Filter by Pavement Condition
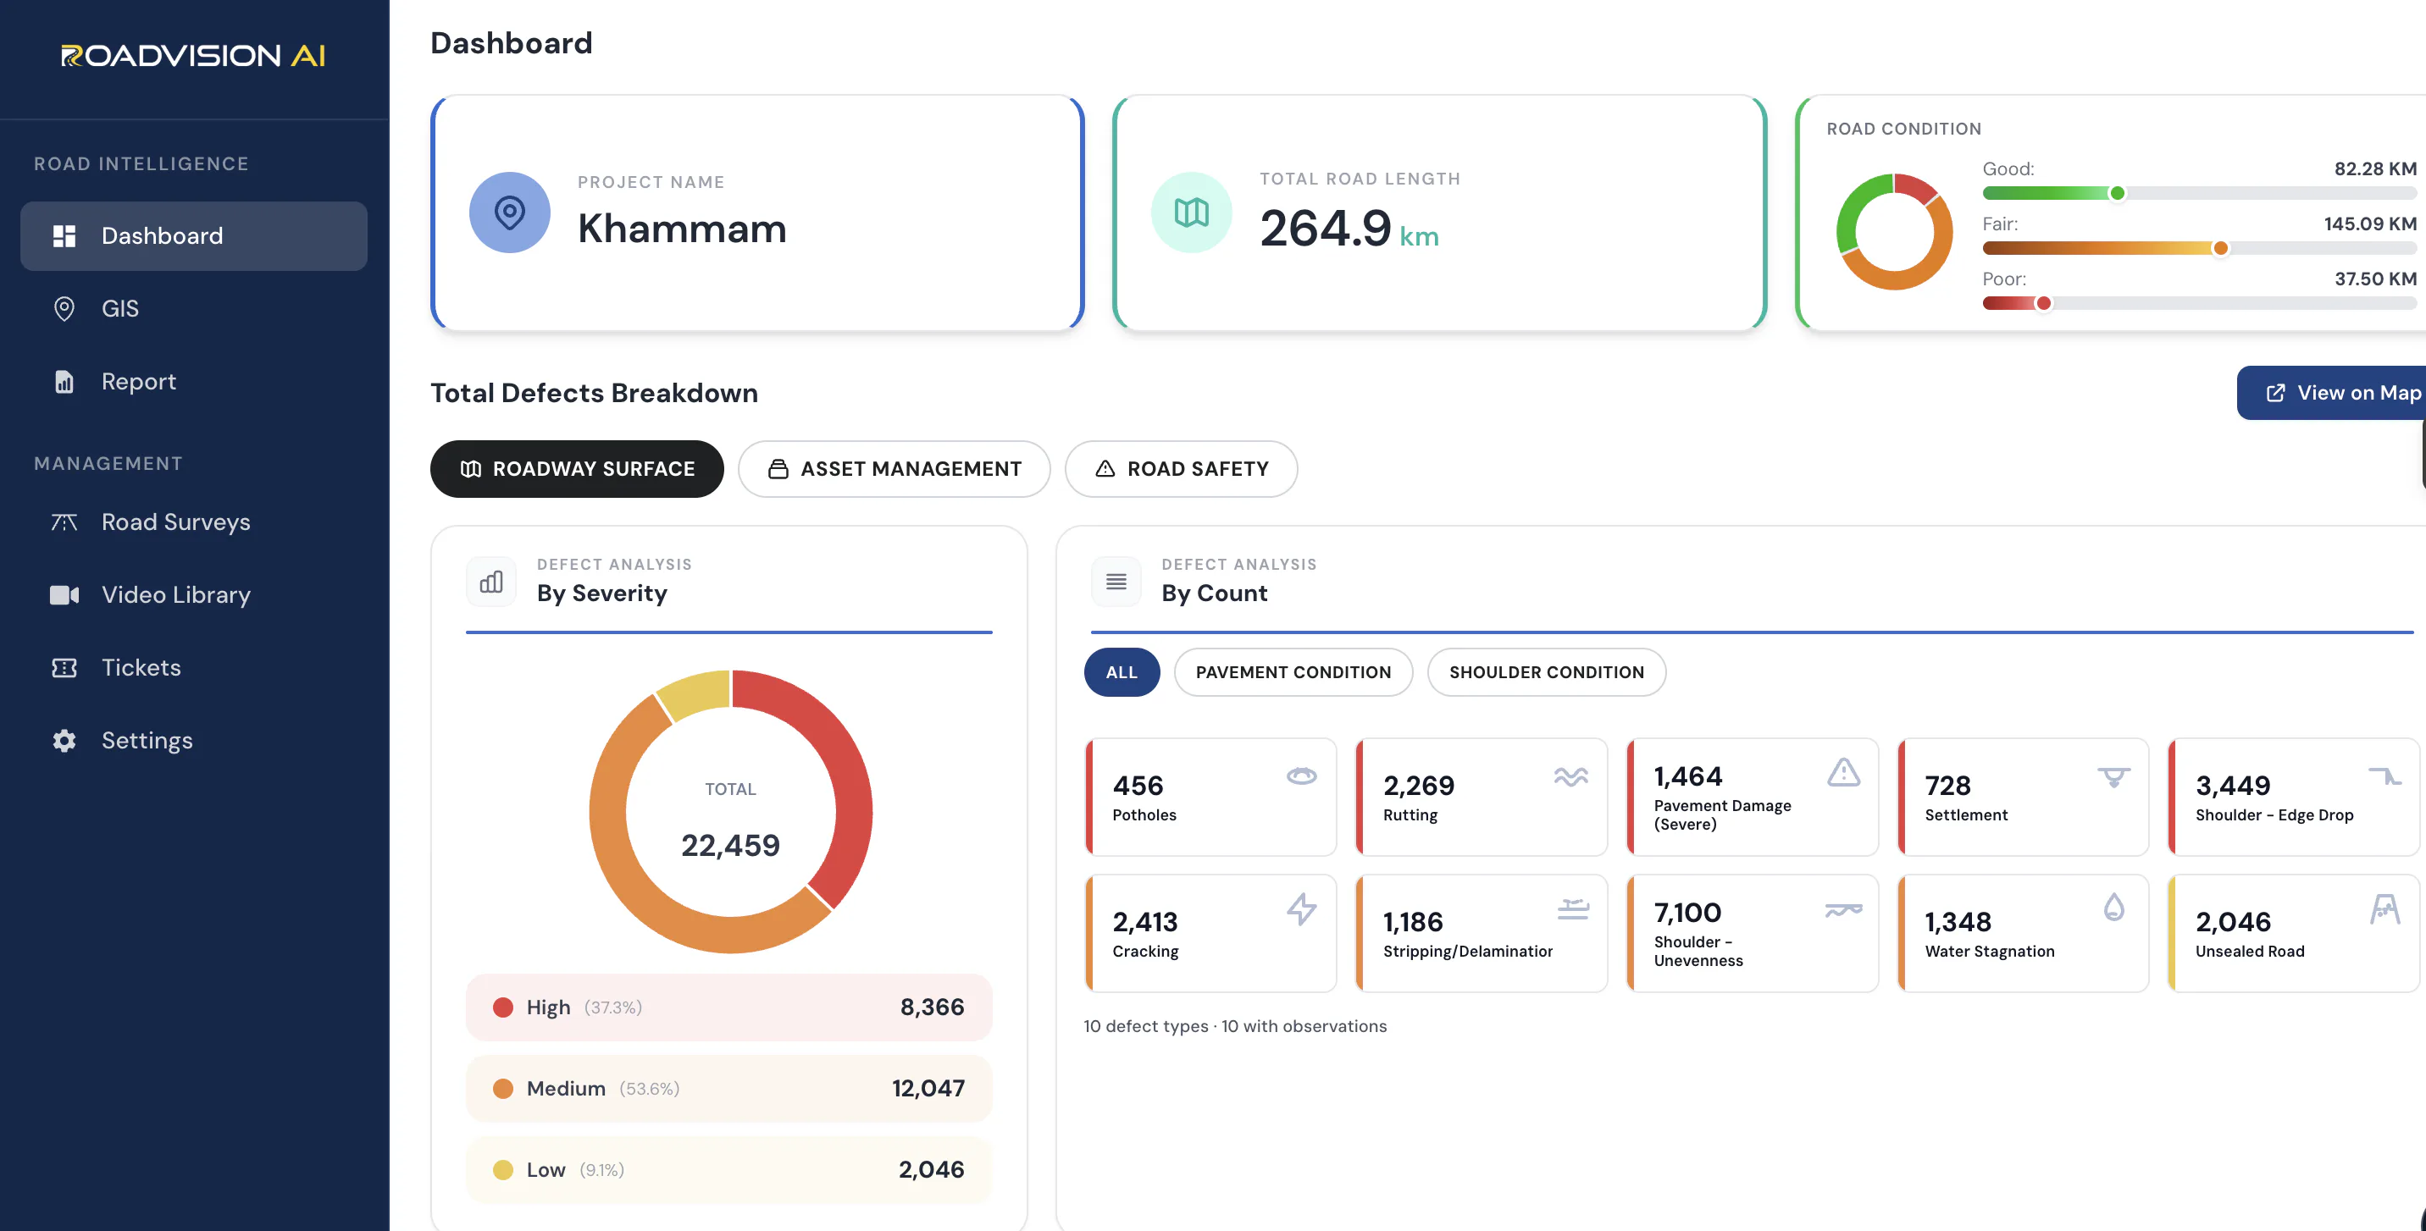This screenshot has height=1231, width=2426. tap(1292, 672)
